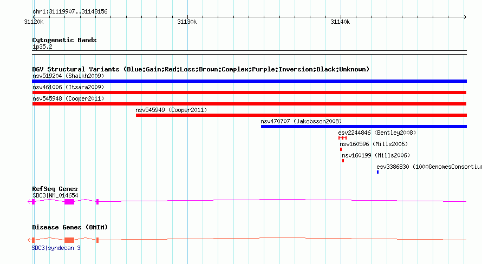Click the nsv545948 (Cooper2011) label
Image resolution: width=482 pixels, height=264 pixels.
[68, 98]
